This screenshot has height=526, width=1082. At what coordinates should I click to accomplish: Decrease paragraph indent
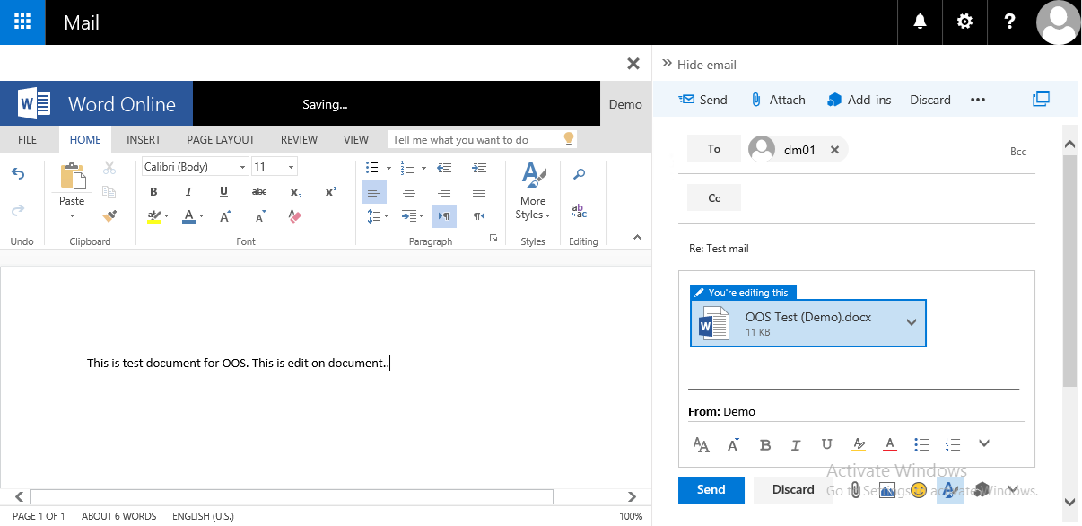(444, 168)
